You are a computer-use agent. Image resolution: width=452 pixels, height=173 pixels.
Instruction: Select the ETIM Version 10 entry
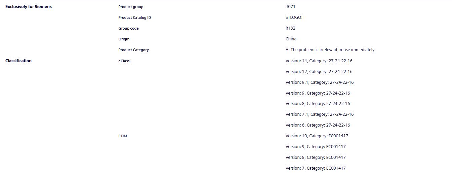317,136
